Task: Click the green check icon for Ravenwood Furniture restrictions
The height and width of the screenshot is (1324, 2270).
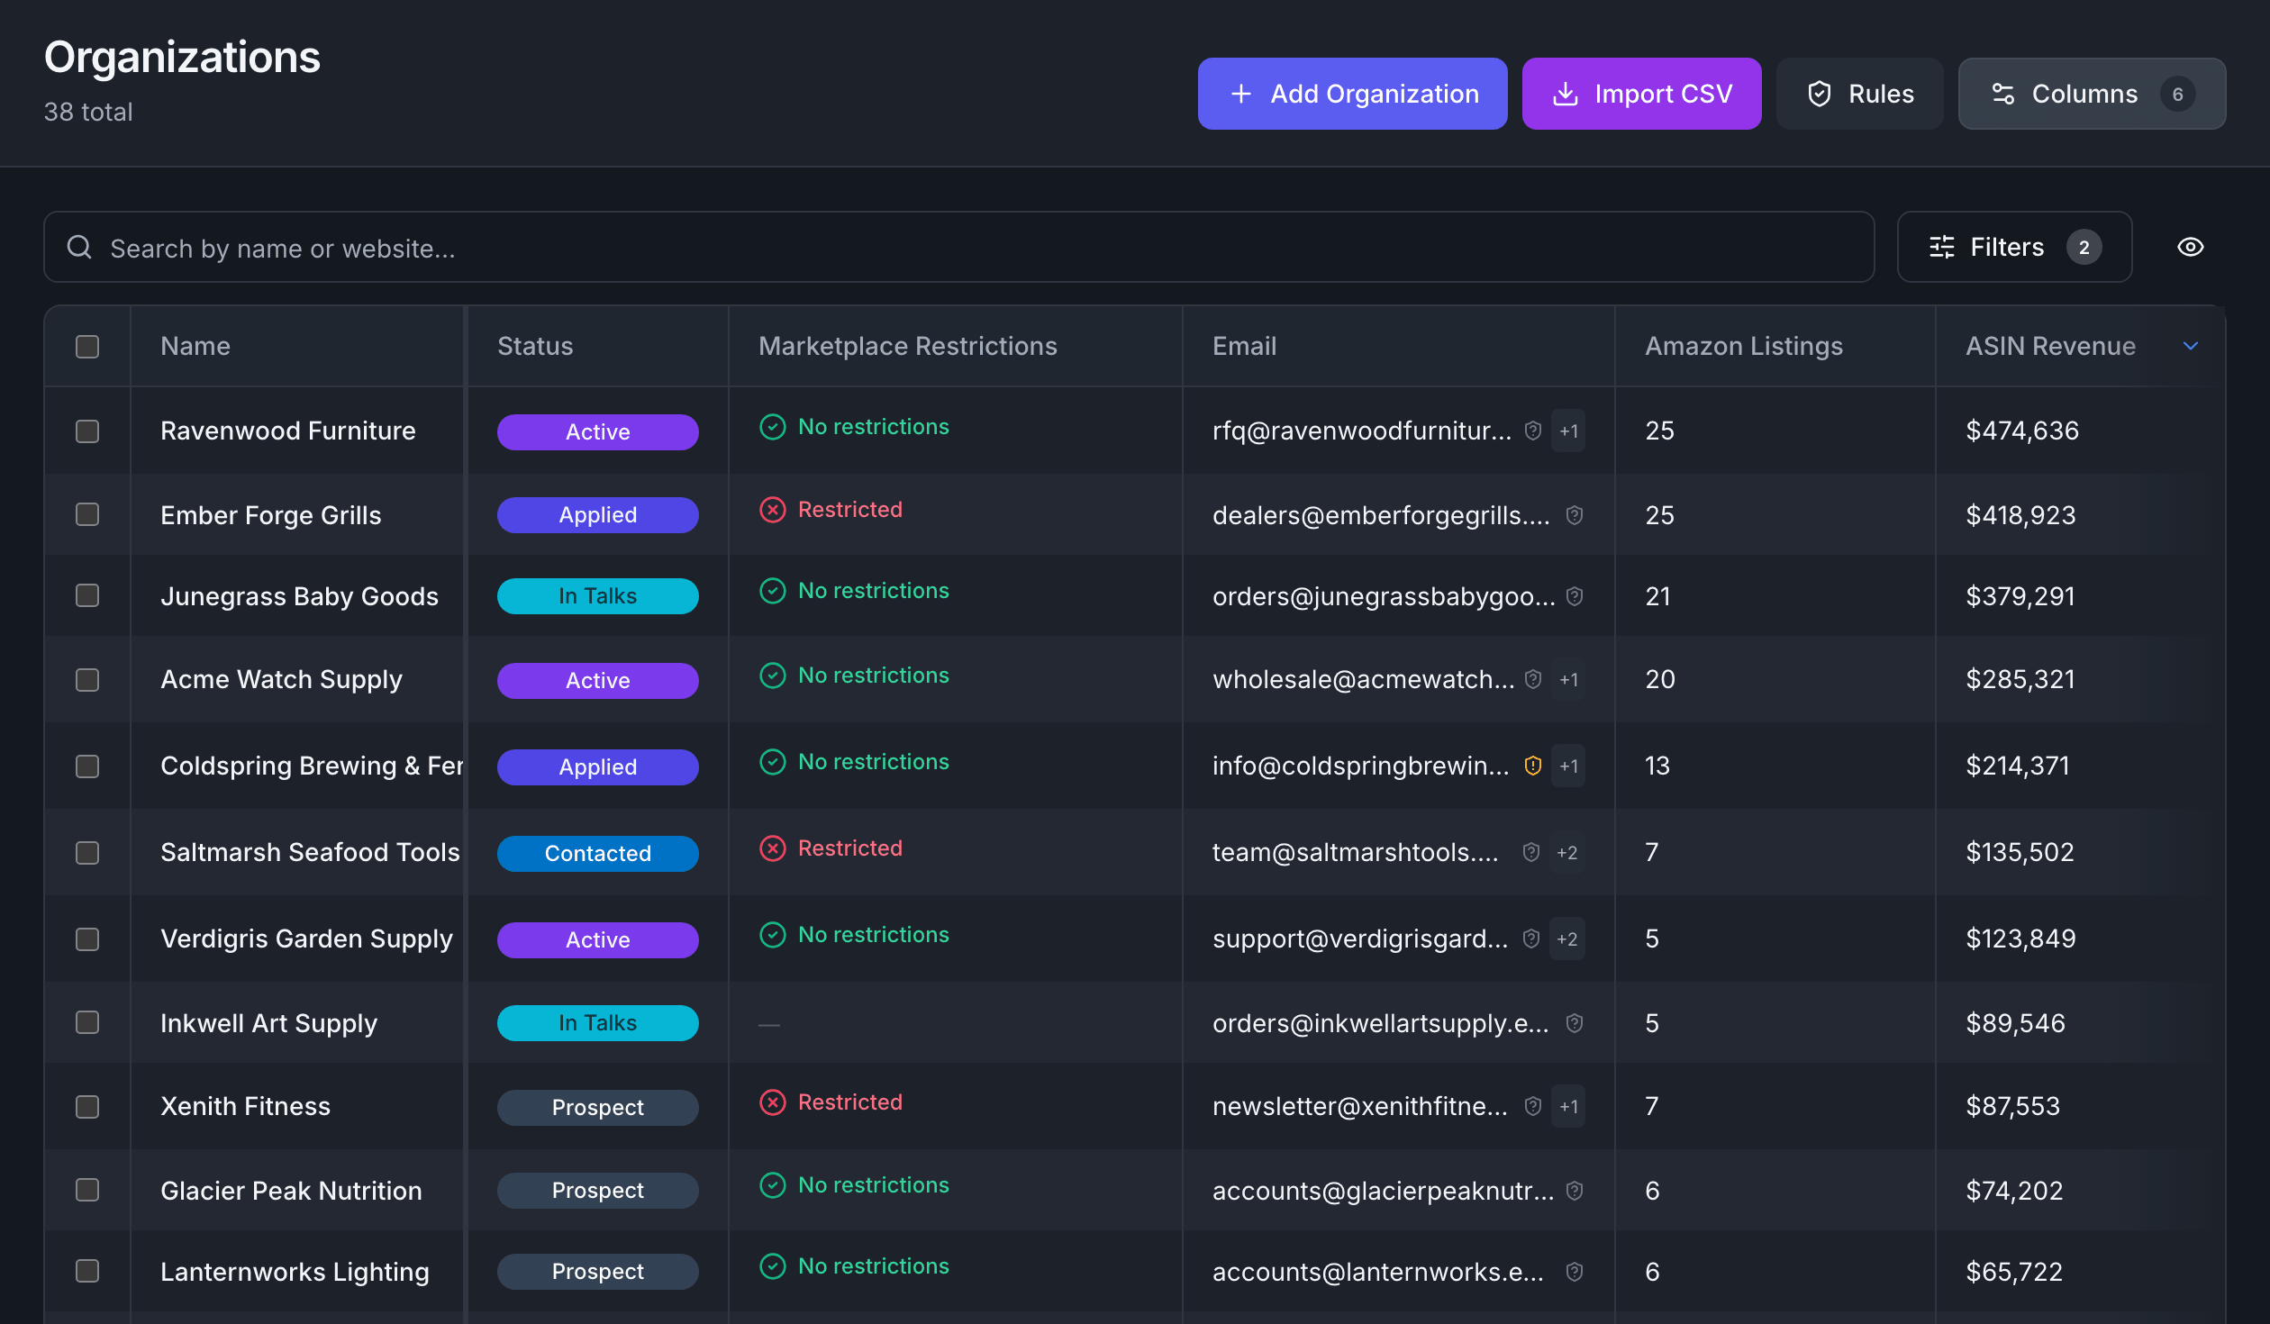Action: [x=772, y=427]
